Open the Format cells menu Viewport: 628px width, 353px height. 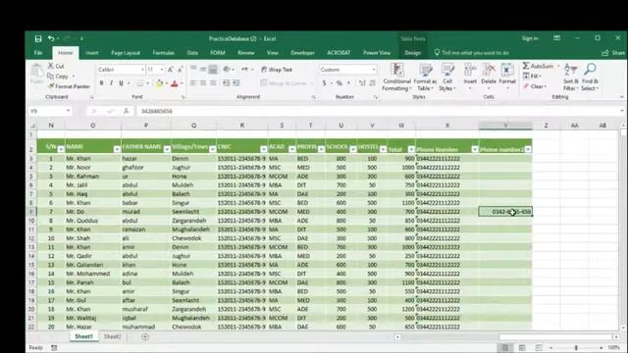coord(507,76)
